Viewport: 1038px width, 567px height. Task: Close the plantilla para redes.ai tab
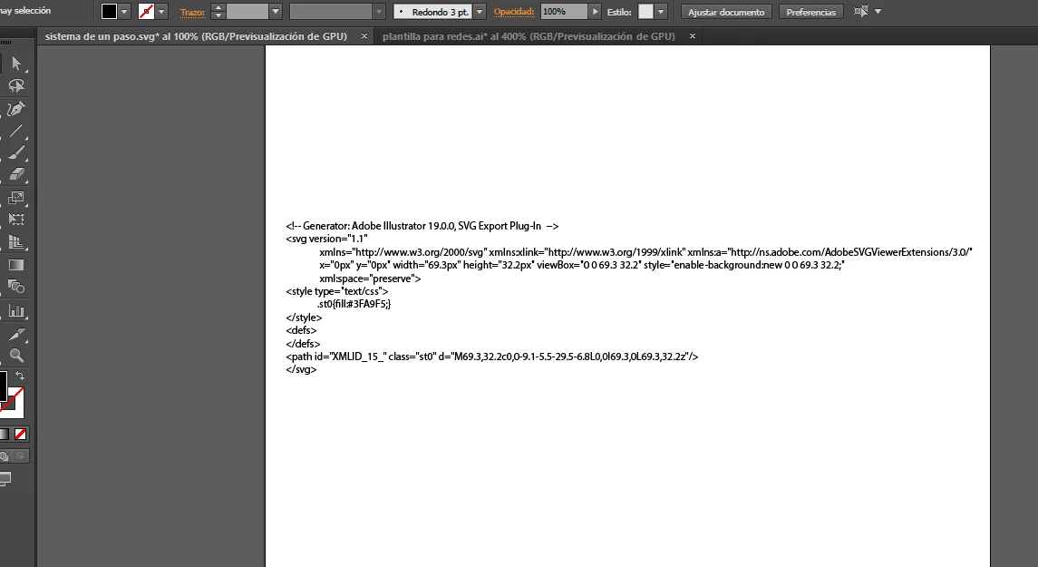point(693,36)
